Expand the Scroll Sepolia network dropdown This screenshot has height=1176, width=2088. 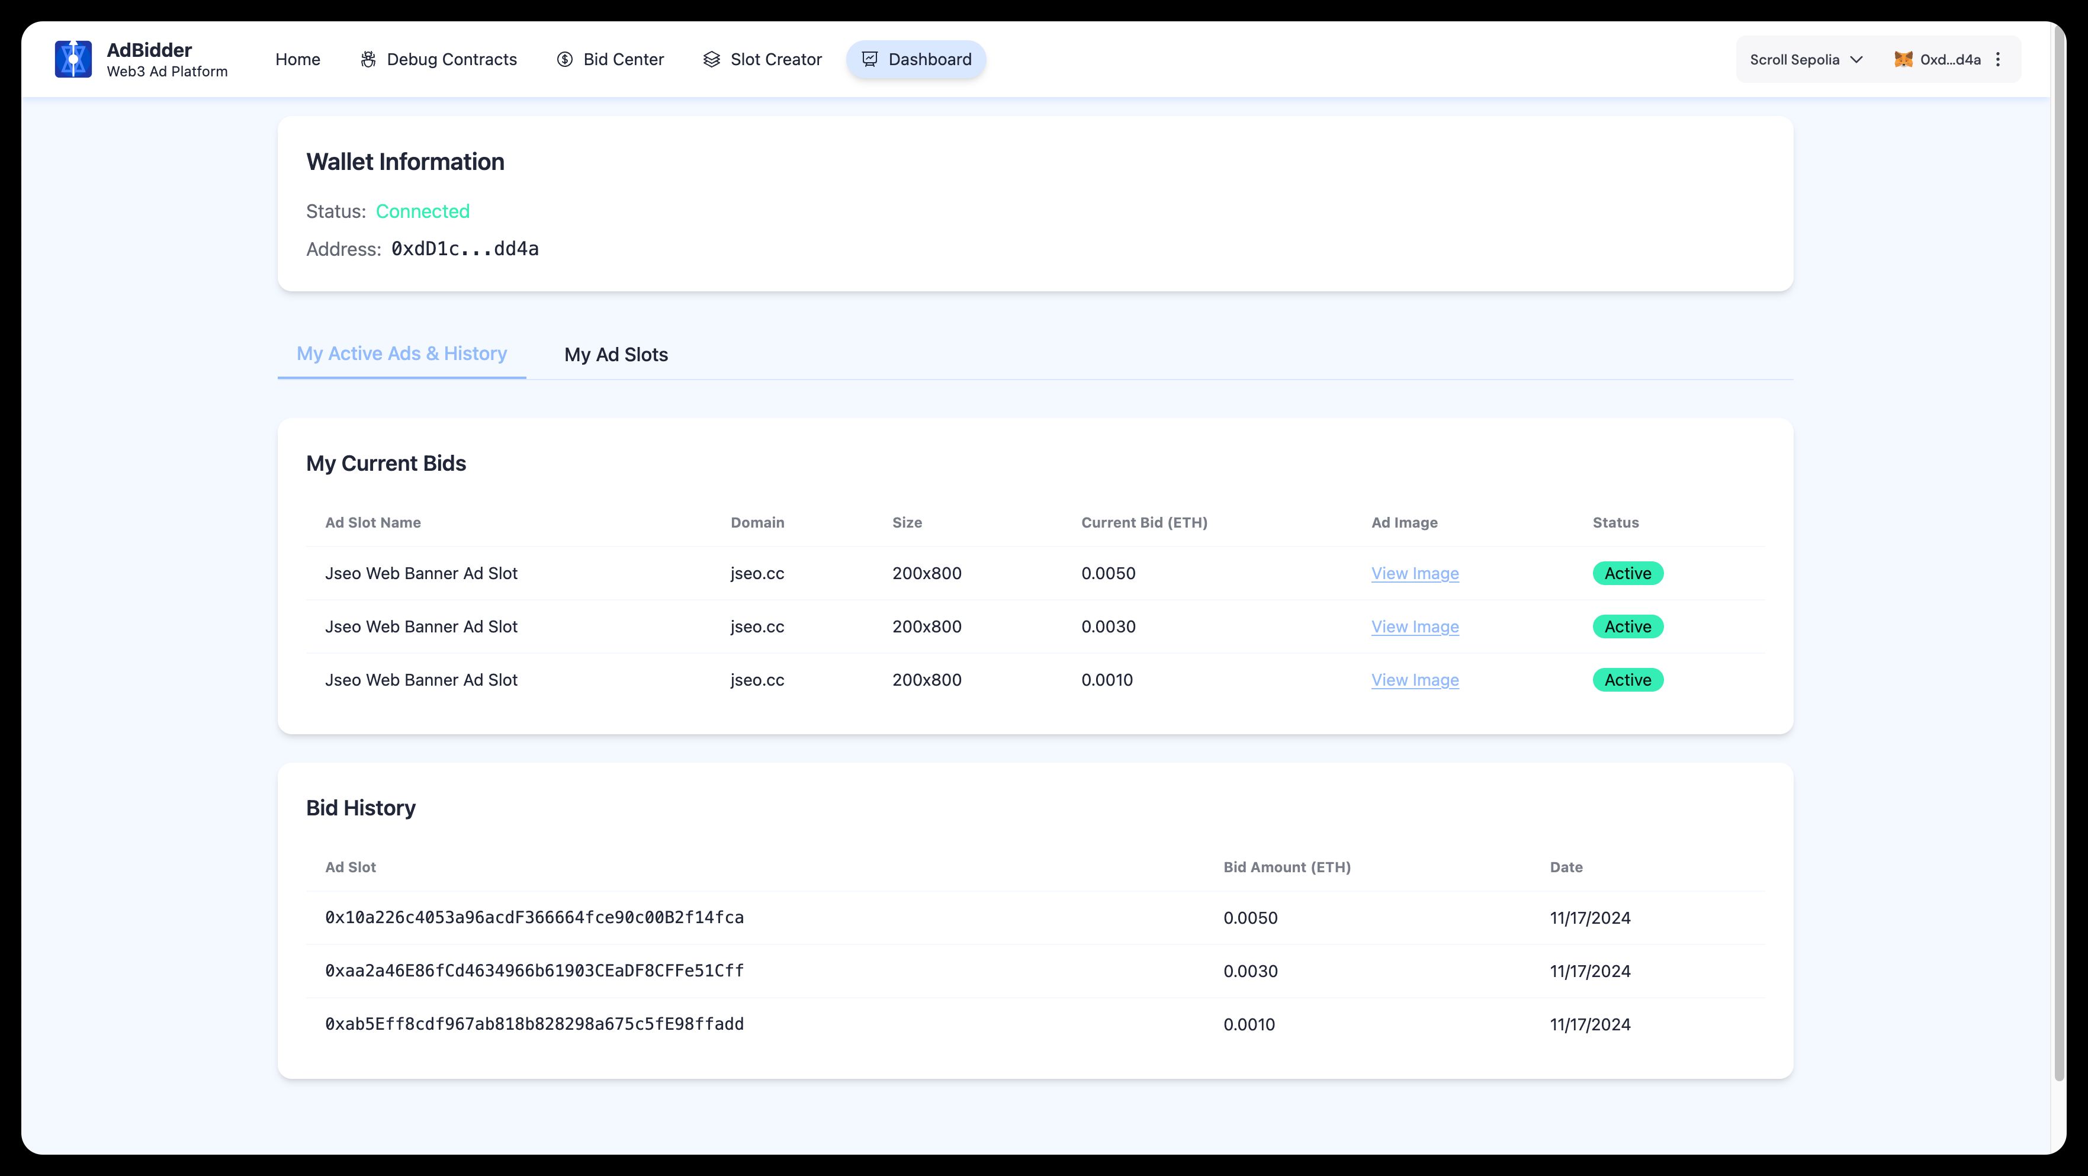1806,59
